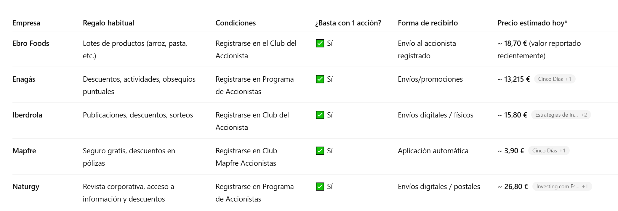Click the green check mark in Mapfre row
This screenshot has width=618, height=211.
tap(320, 151)
